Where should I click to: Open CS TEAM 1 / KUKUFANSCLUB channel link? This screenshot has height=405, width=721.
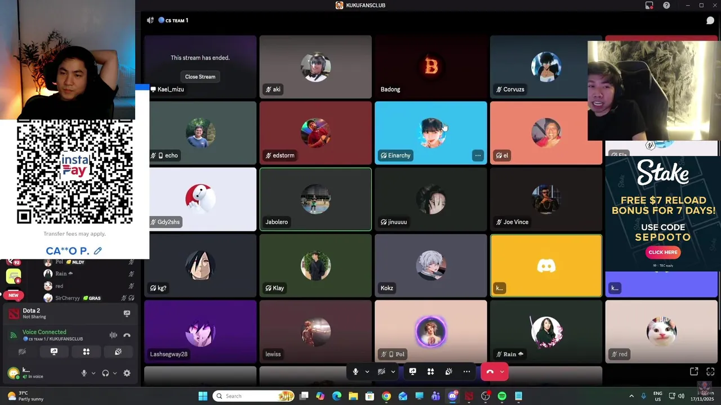pos(53,339)
